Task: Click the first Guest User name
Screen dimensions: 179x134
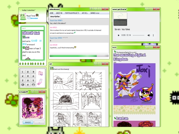Action: click(56, 21)
